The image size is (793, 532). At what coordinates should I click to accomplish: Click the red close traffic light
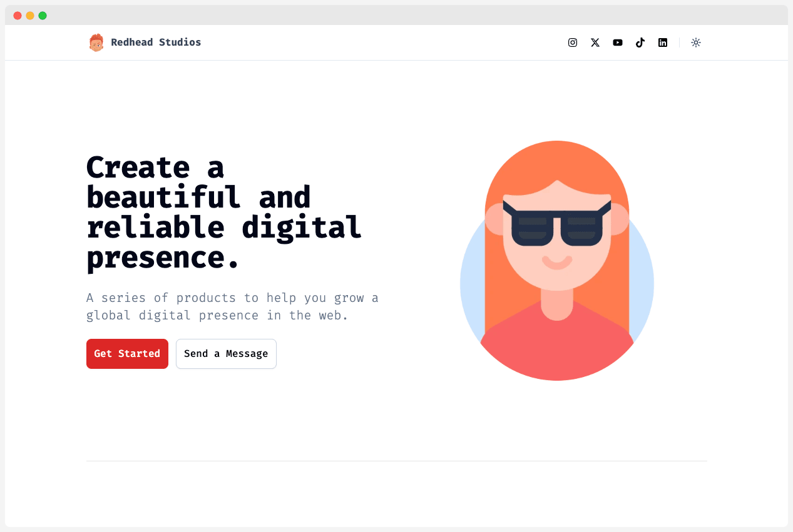pyautogui.click(x=17, y=15)
